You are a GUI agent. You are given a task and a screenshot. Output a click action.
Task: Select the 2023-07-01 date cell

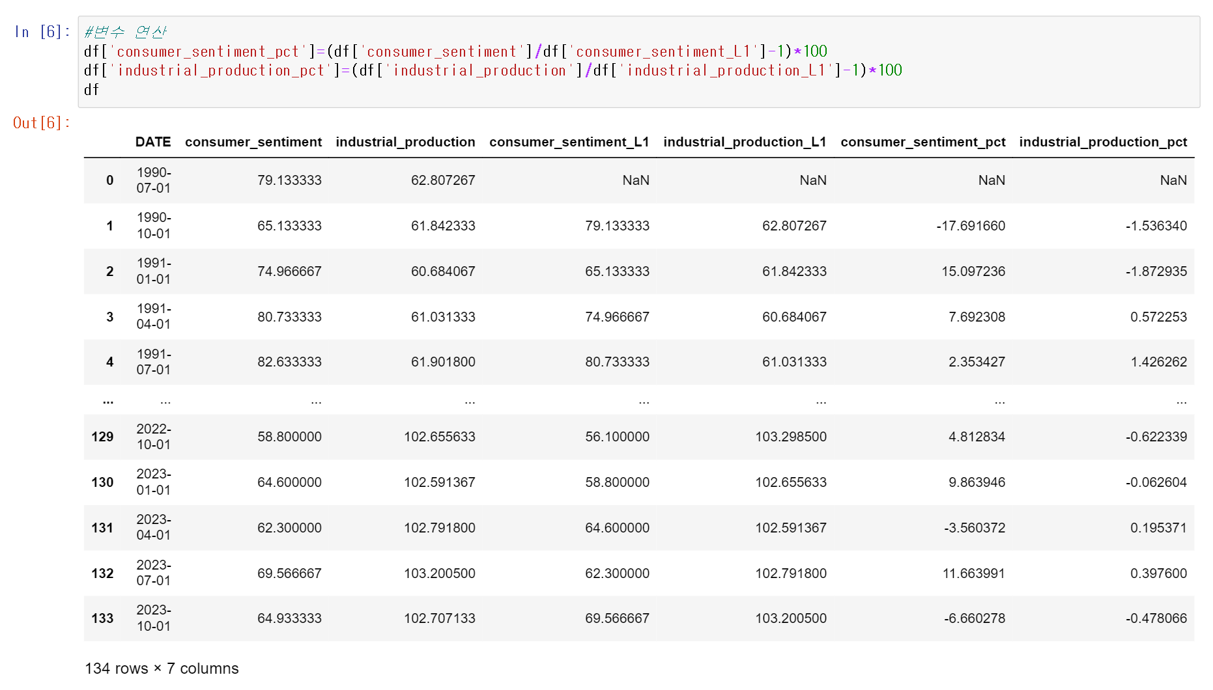pos(154,573)
